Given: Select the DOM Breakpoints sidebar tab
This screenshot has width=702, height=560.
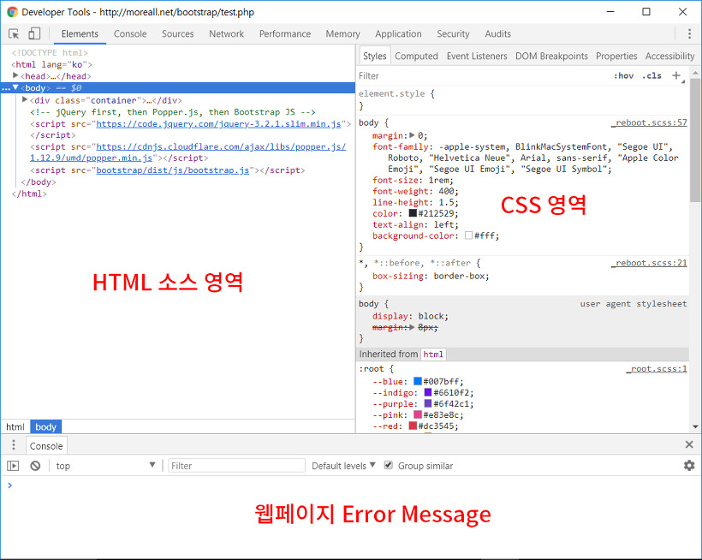Looking at the screenshot, I should (551, 56).
